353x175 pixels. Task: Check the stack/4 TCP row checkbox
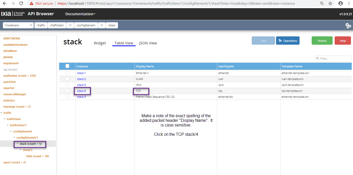67,91
